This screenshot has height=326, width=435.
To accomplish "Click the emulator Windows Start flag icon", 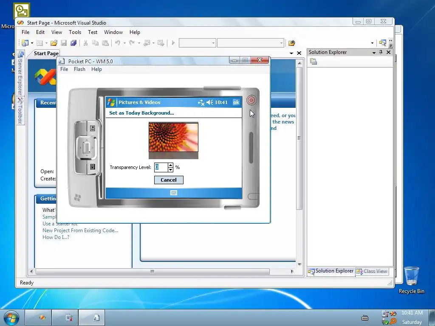I will (x=111, y=102).
